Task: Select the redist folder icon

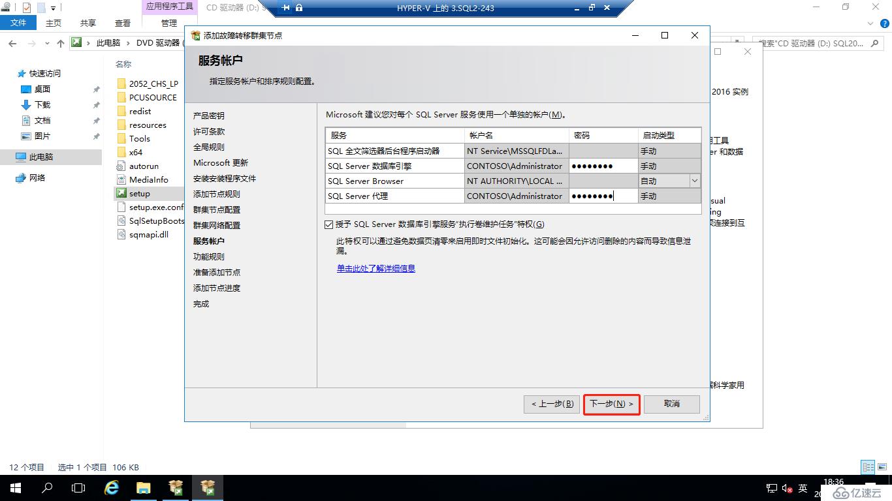Action: click(x=121, y=111)
